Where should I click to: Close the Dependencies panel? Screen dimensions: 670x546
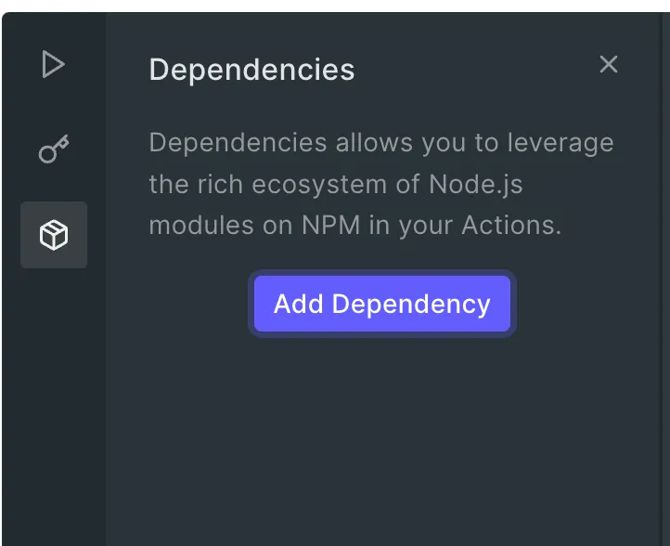[x=608, y=64]
